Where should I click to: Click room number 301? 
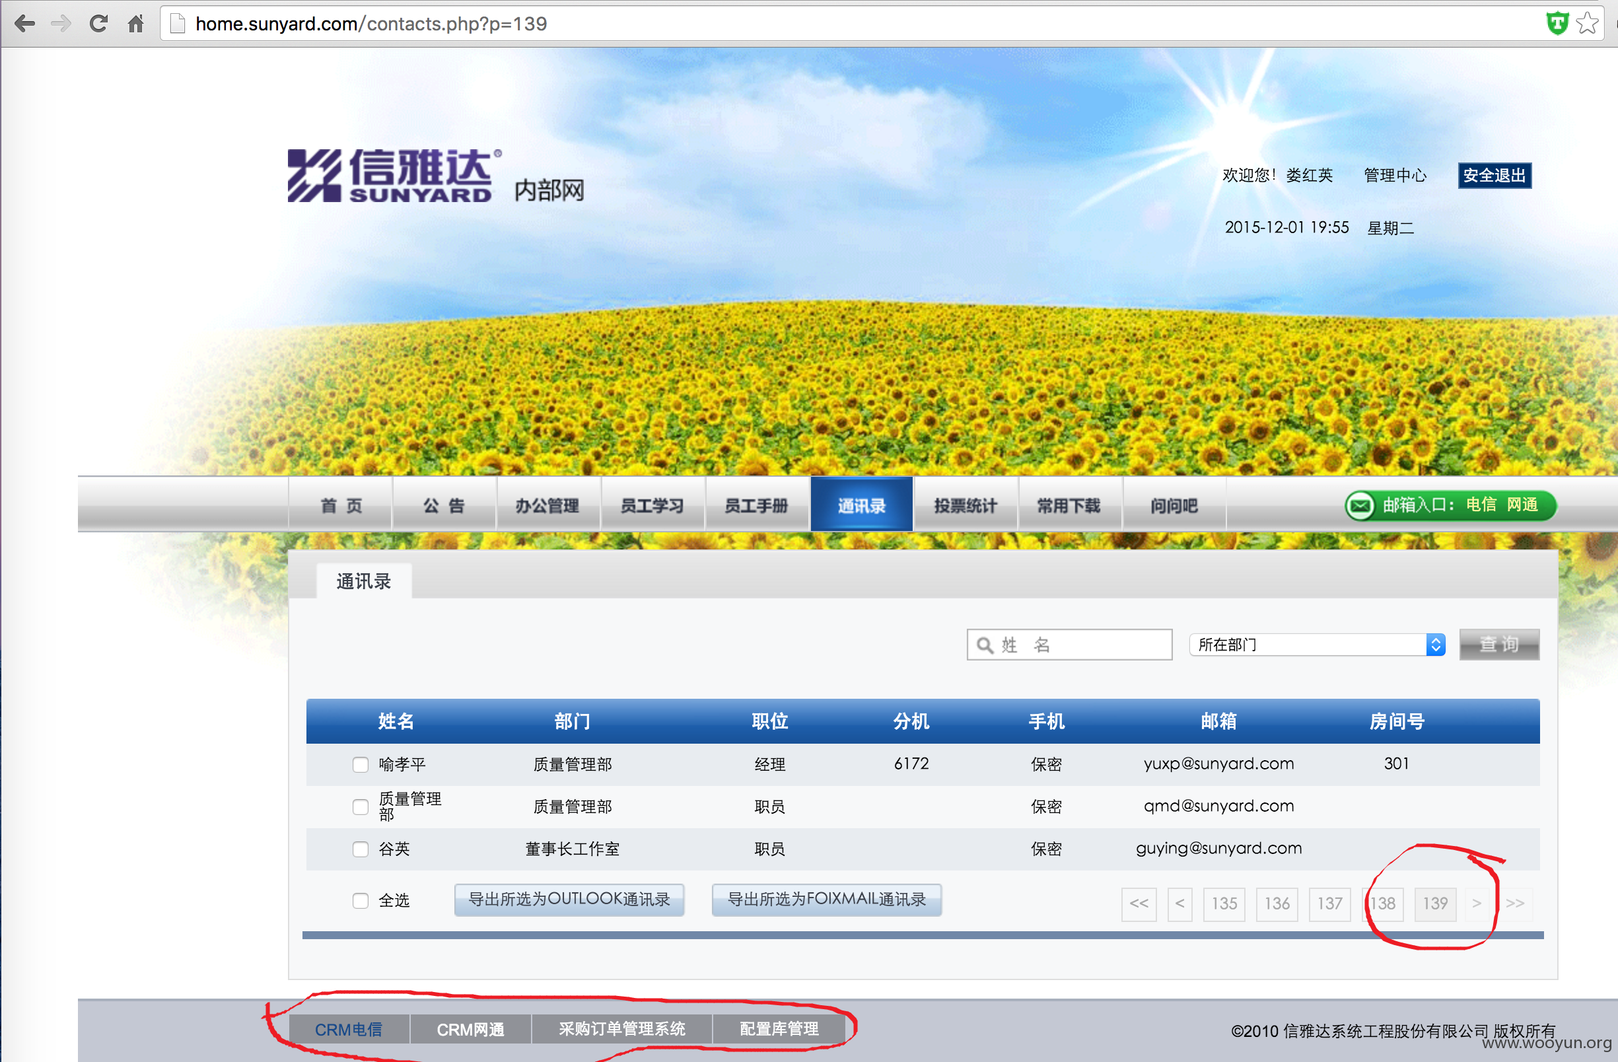click(1396, 763)
